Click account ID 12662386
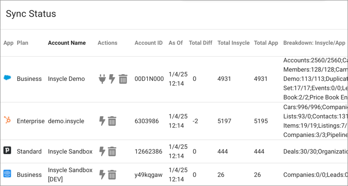 coord(149,152)
